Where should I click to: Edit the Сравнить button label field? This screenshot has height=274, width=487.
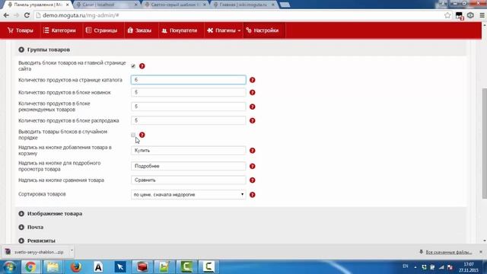(189, 180)
